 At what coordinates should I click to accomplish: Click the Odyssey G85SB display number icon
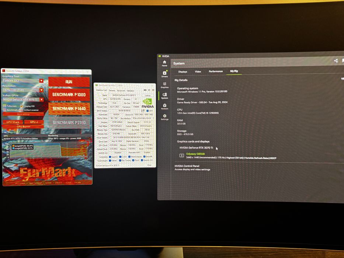coord(181,155)
